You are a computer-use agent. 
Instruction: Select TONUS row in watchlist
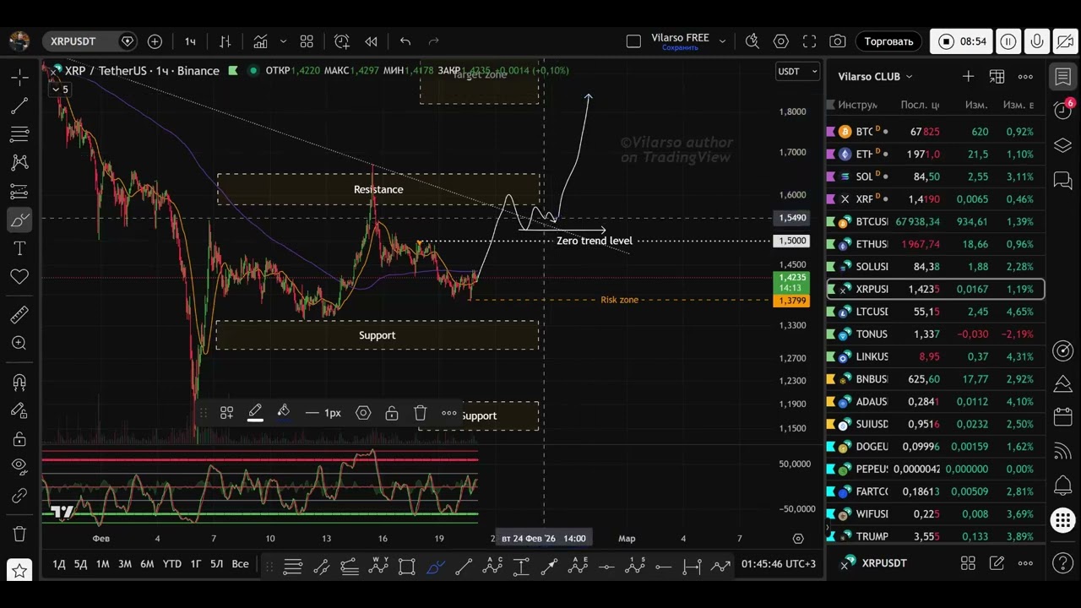(935, 334)
